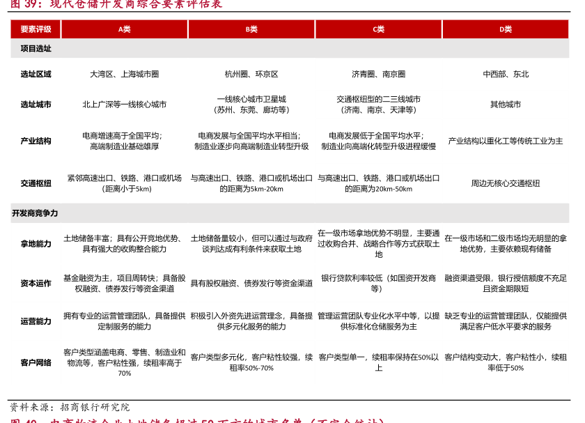Select the 杭州圈、环京区 cell
Image resolution: width=585 pixels, height=423 pixels.
[x=251, y=74]
